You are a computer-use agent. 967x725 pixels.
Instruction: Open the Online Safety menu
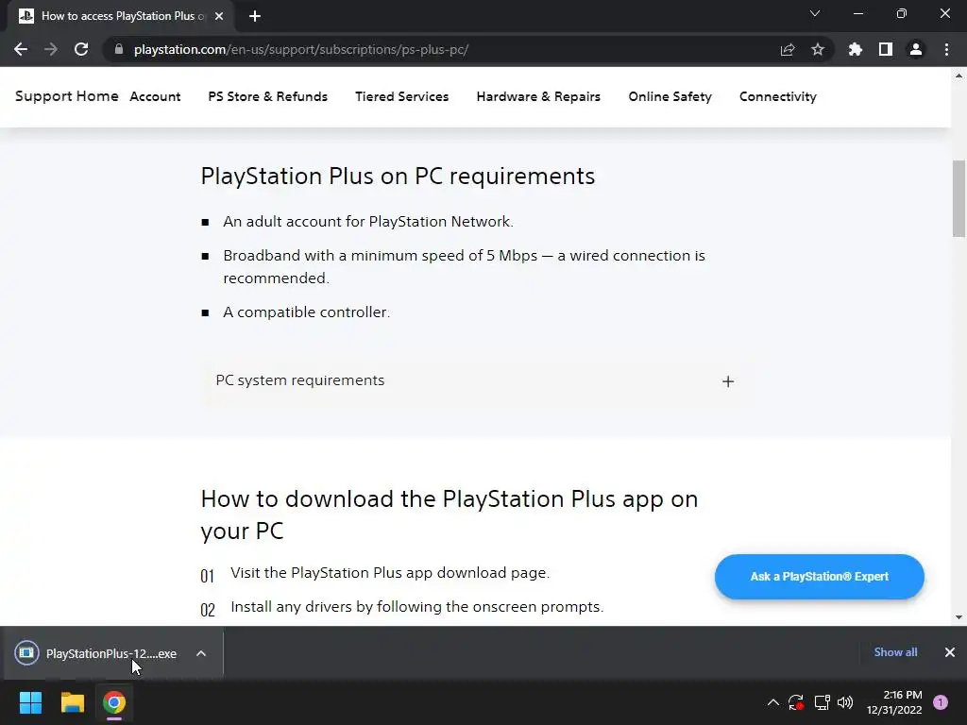[x=670, y=97]
